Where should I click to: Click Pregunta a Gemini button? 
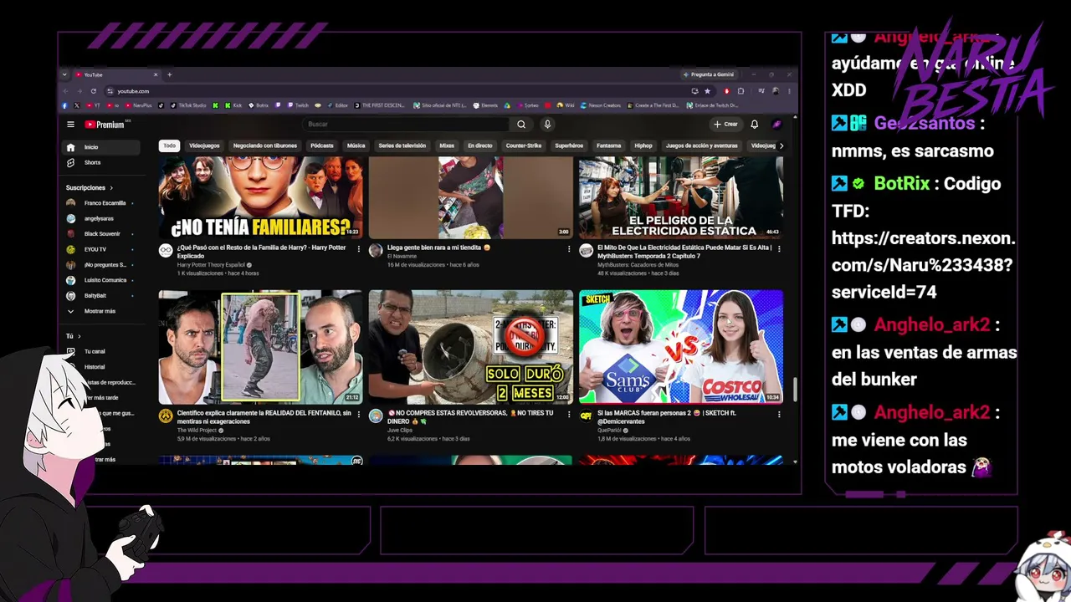(x=708, y=74)
